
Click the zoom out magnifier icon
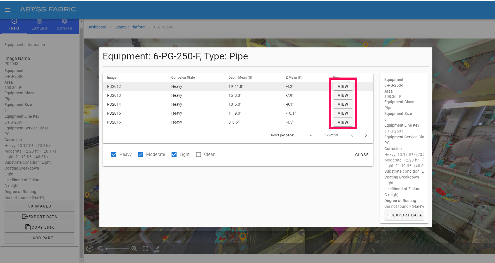click(x=101, y=248)
